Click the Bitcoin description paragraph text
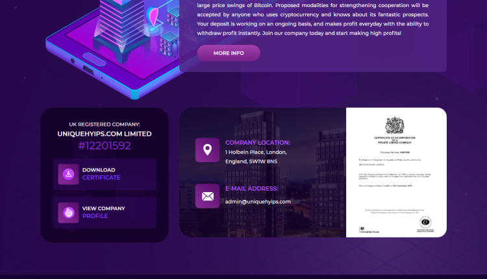 (x=312, y=19)
